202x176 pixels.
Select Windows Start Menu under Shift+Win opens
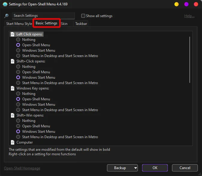[18, 132]
